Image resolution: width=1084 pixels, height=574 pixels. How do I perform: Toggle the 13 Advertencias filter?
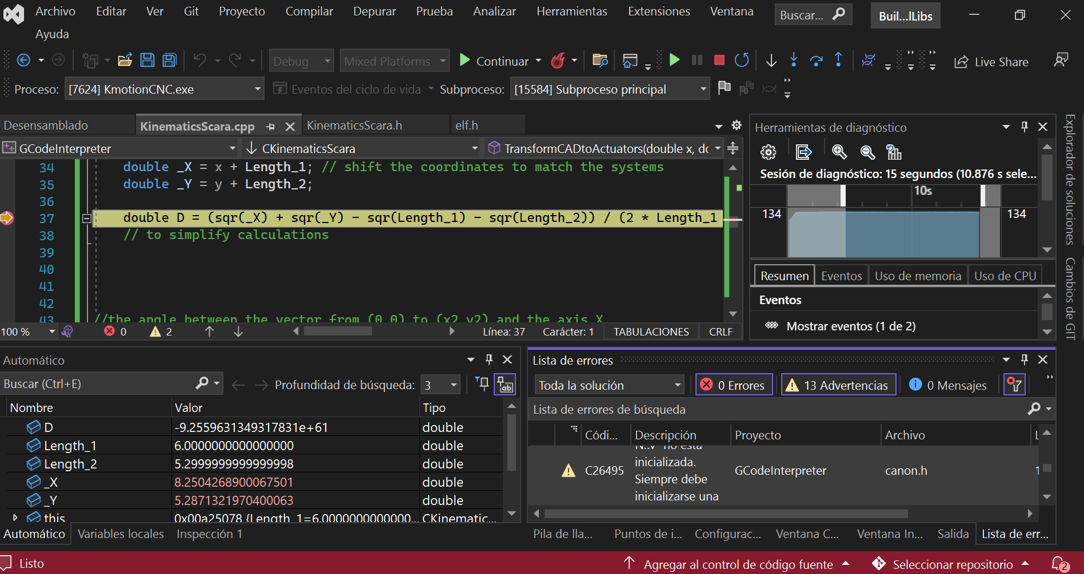coord(838,385)
